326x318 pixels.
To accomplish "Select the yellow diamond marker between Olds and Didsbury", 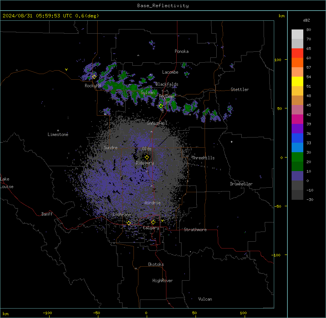I will [x=147, y=157].
